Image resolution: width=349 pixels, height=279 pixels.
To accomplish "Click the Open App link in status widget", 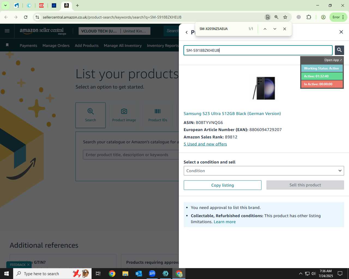I will pyautogui.click(x=333, y=60).
